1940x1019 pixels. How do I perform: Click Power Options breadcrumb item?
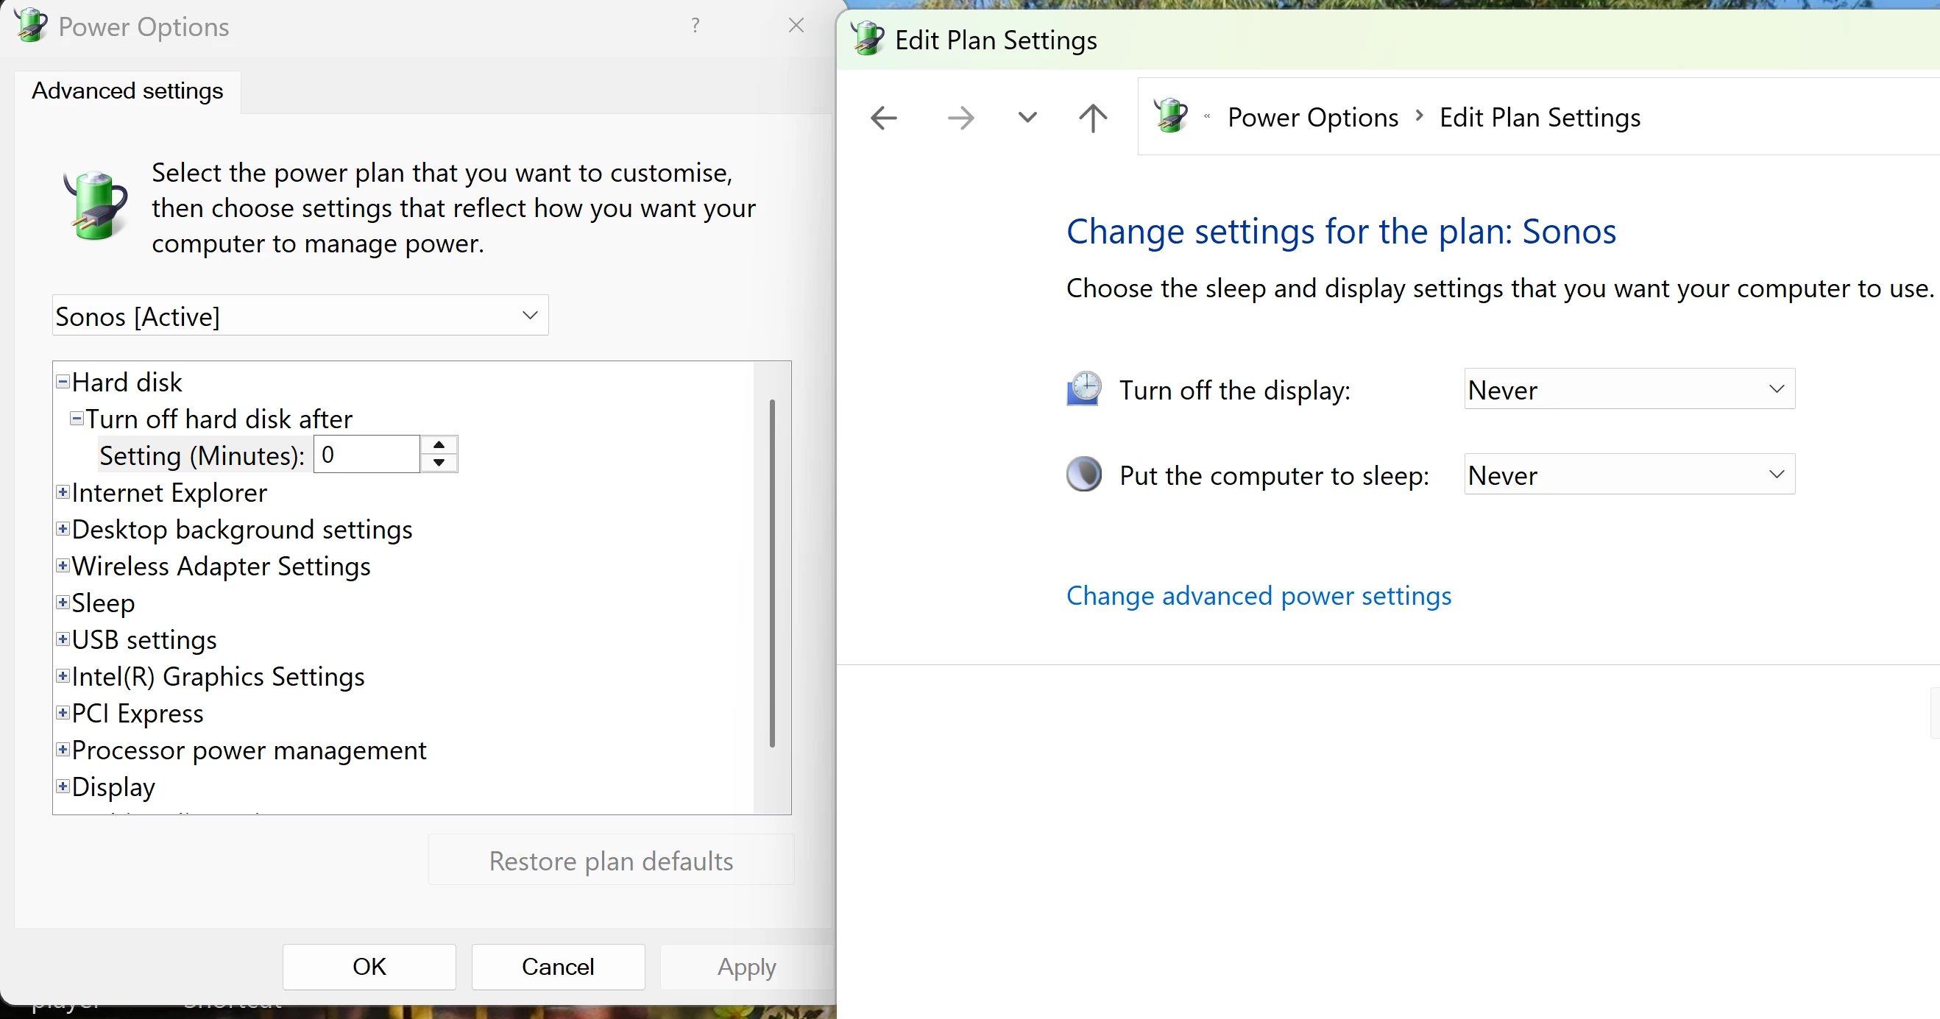click(x=1312, y=118)
